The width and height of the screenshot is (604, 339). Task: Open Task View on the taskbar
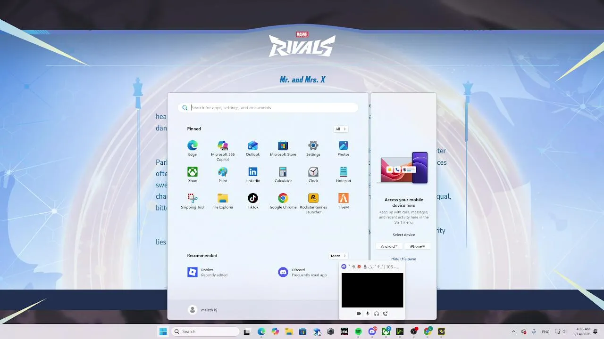247,331
